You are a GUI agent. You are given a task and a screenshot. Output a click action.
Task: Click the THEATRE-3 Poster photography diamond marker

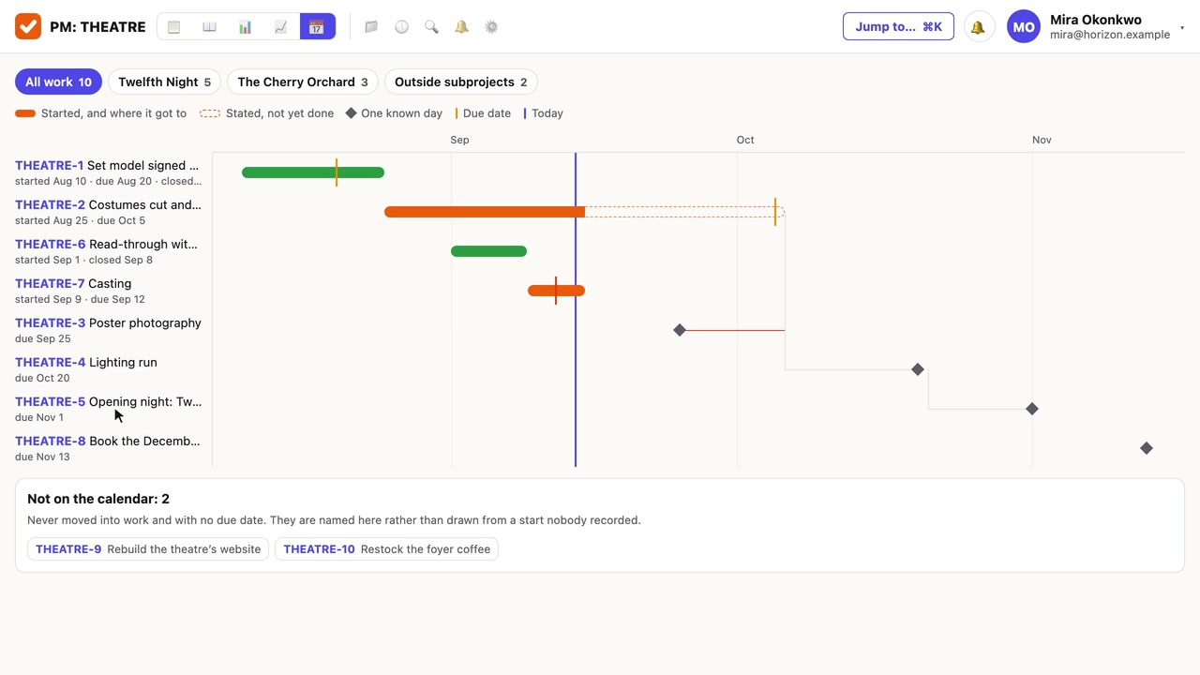click(x=680, y=330)
